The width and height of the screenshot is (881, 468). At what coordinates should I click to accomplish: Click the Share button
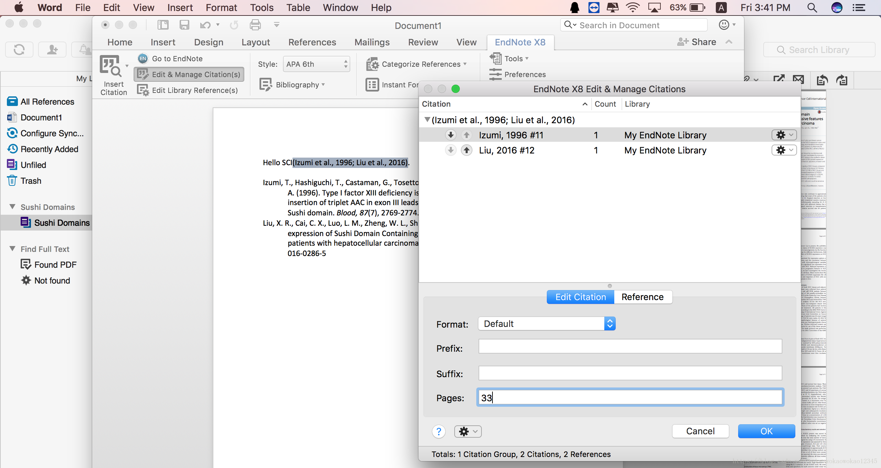(x=697, y=42)
